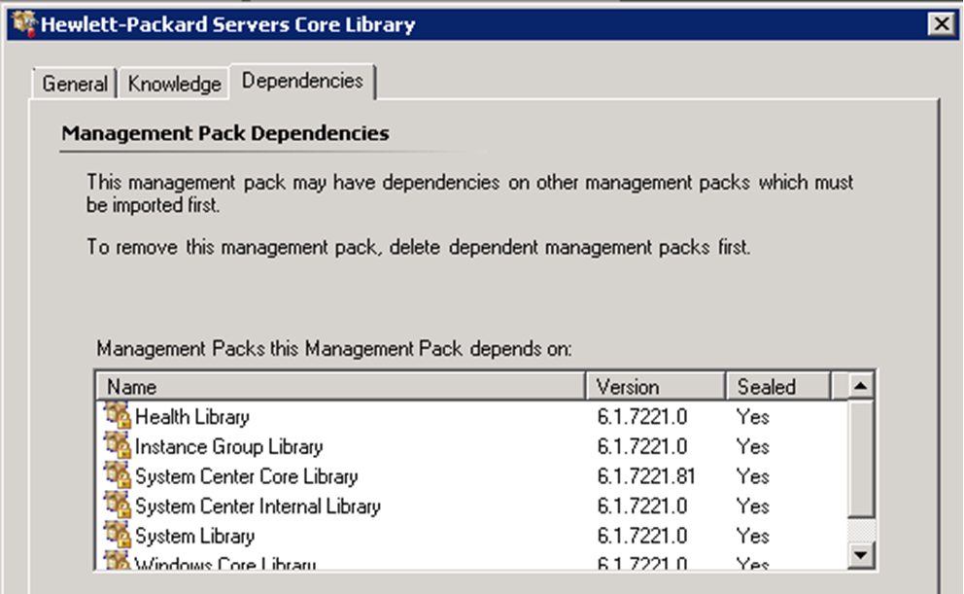Click the Instance Group Library icon
The width and height of the screenshot is (964, 594).
point(118,446)
